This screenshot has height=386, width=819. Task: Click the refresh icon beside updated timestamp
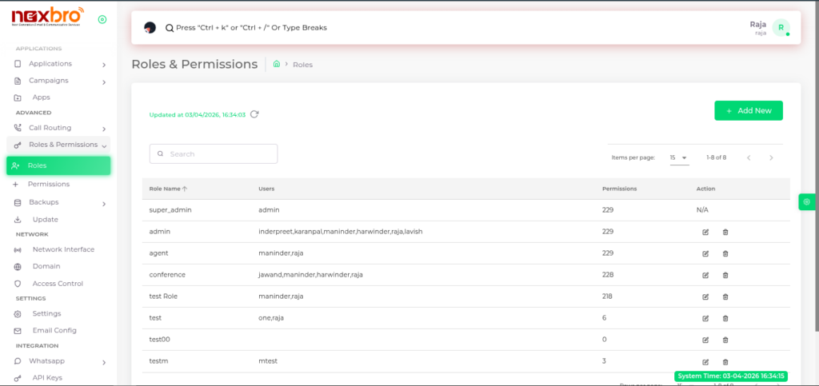(254, 114)
